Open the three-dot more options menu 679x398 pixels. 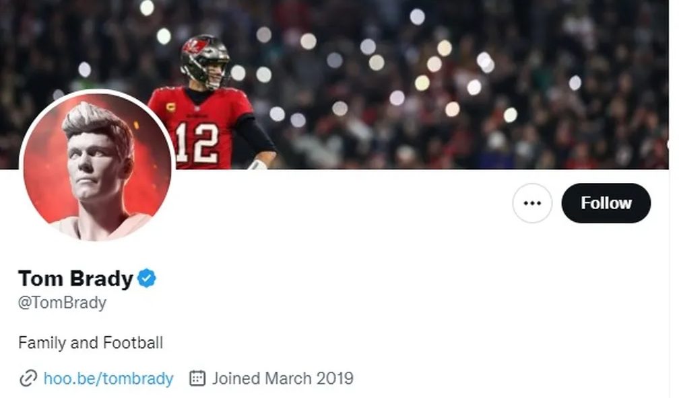[x=532, y=203]
